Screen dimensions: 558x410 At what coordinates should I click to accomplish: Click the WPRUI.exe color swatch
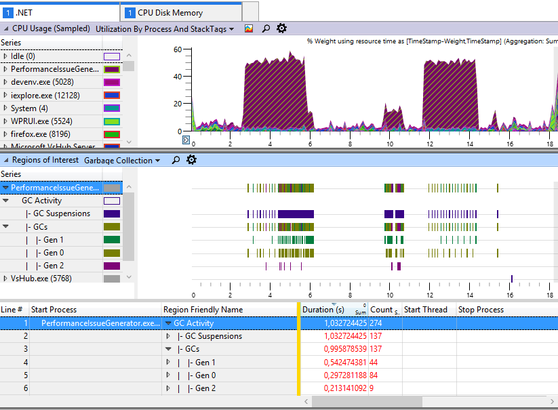click(112, 121)
